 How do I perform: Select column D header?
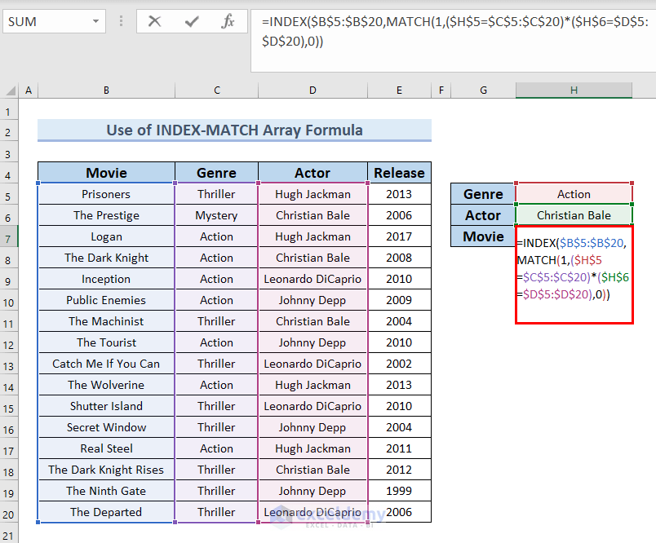pos(312,90)
